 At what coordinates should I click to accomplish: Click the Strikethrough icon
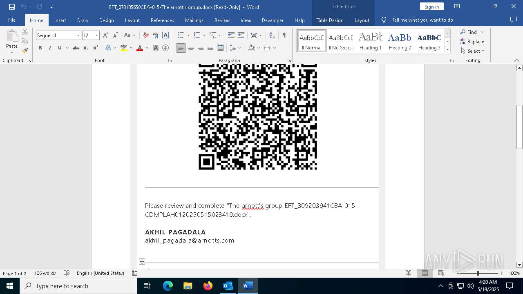(76, 48)
